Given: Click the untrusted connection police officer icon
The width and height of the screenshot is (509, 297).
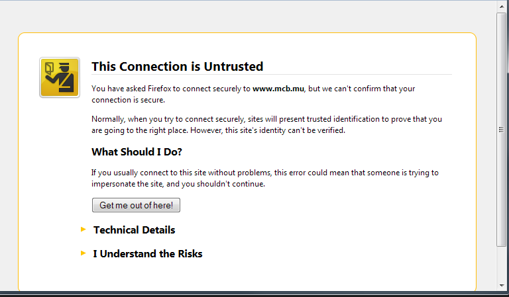Looking at the screenshot, I should [x=60, y=77].
